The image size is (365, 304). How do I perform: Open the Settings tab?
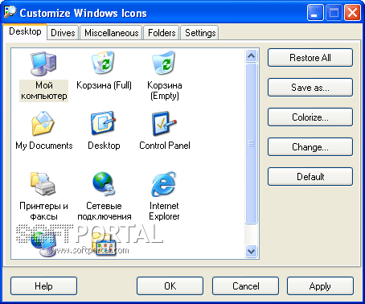[200, 33]
